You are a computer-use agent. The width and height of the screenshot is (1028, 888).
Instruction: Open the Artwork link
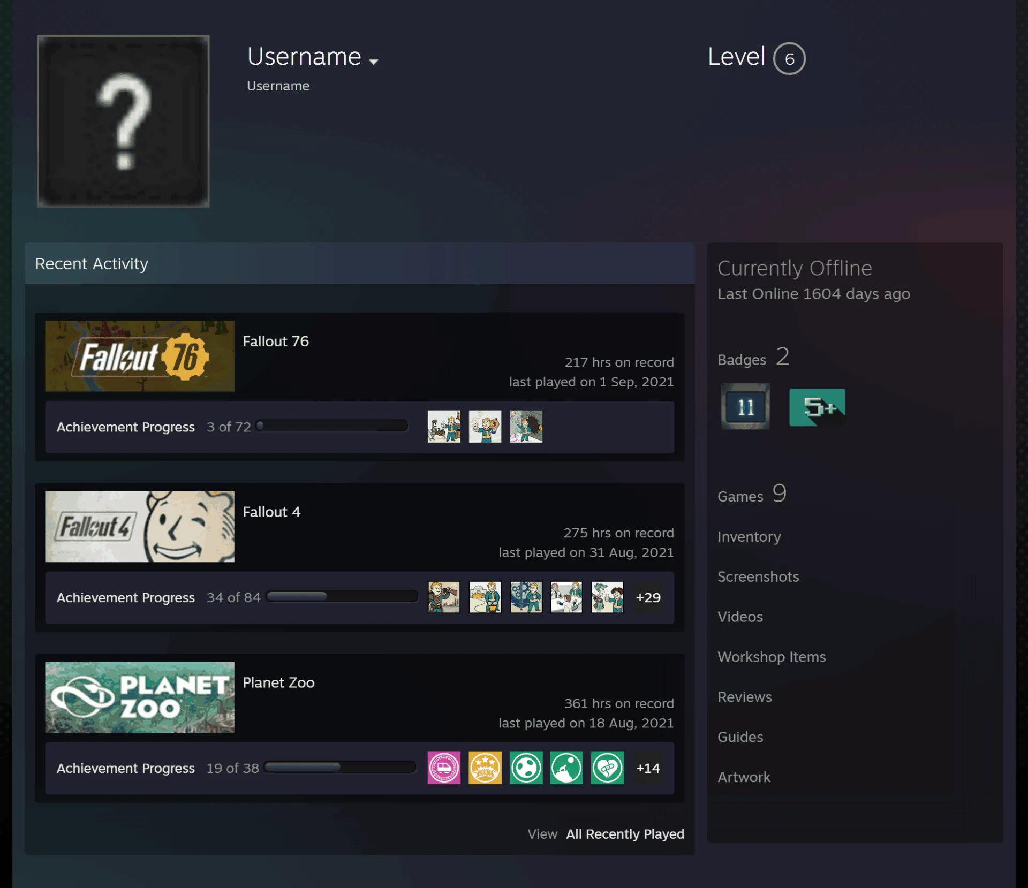(744, 778)
